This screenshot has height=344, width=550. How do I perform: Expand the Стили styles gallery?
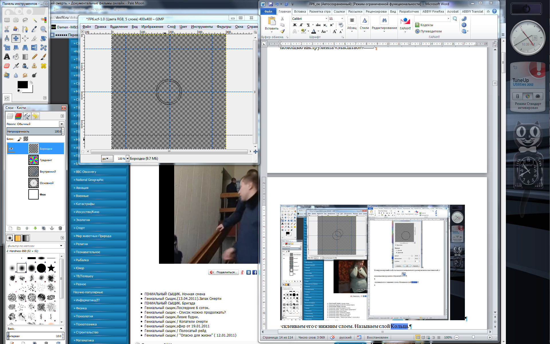coord(364,24)
